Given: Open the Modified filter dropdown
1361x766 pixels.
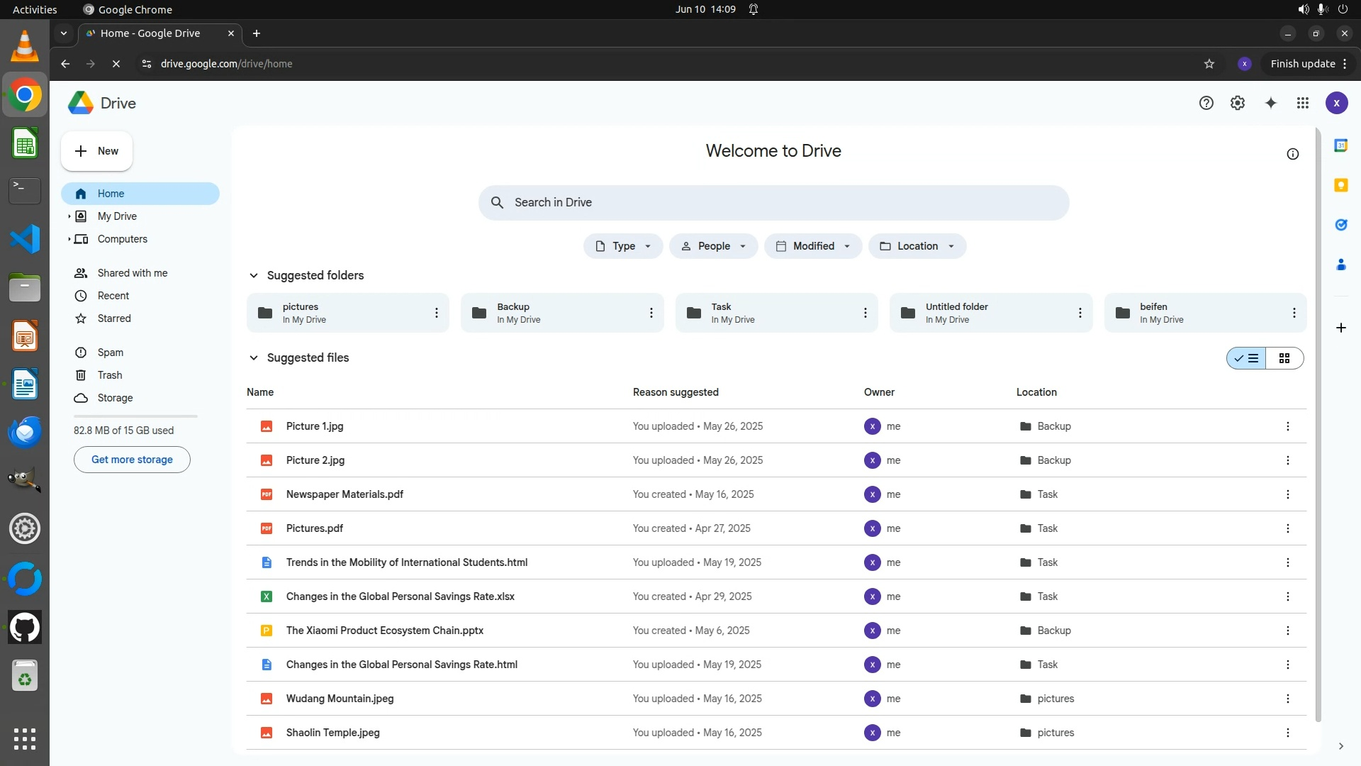Looking at the screenshot, I should 813,246.
